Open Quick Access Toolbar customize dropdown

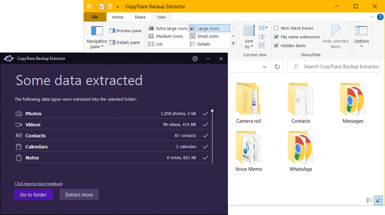pyautogui.click(x=118, y=7)
